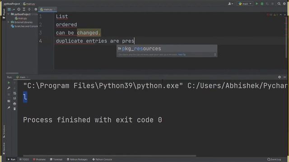The height and width of the screenshot is (162, 289).
Task: Start the debugger with the bug icon
Action: coord(262,4)
